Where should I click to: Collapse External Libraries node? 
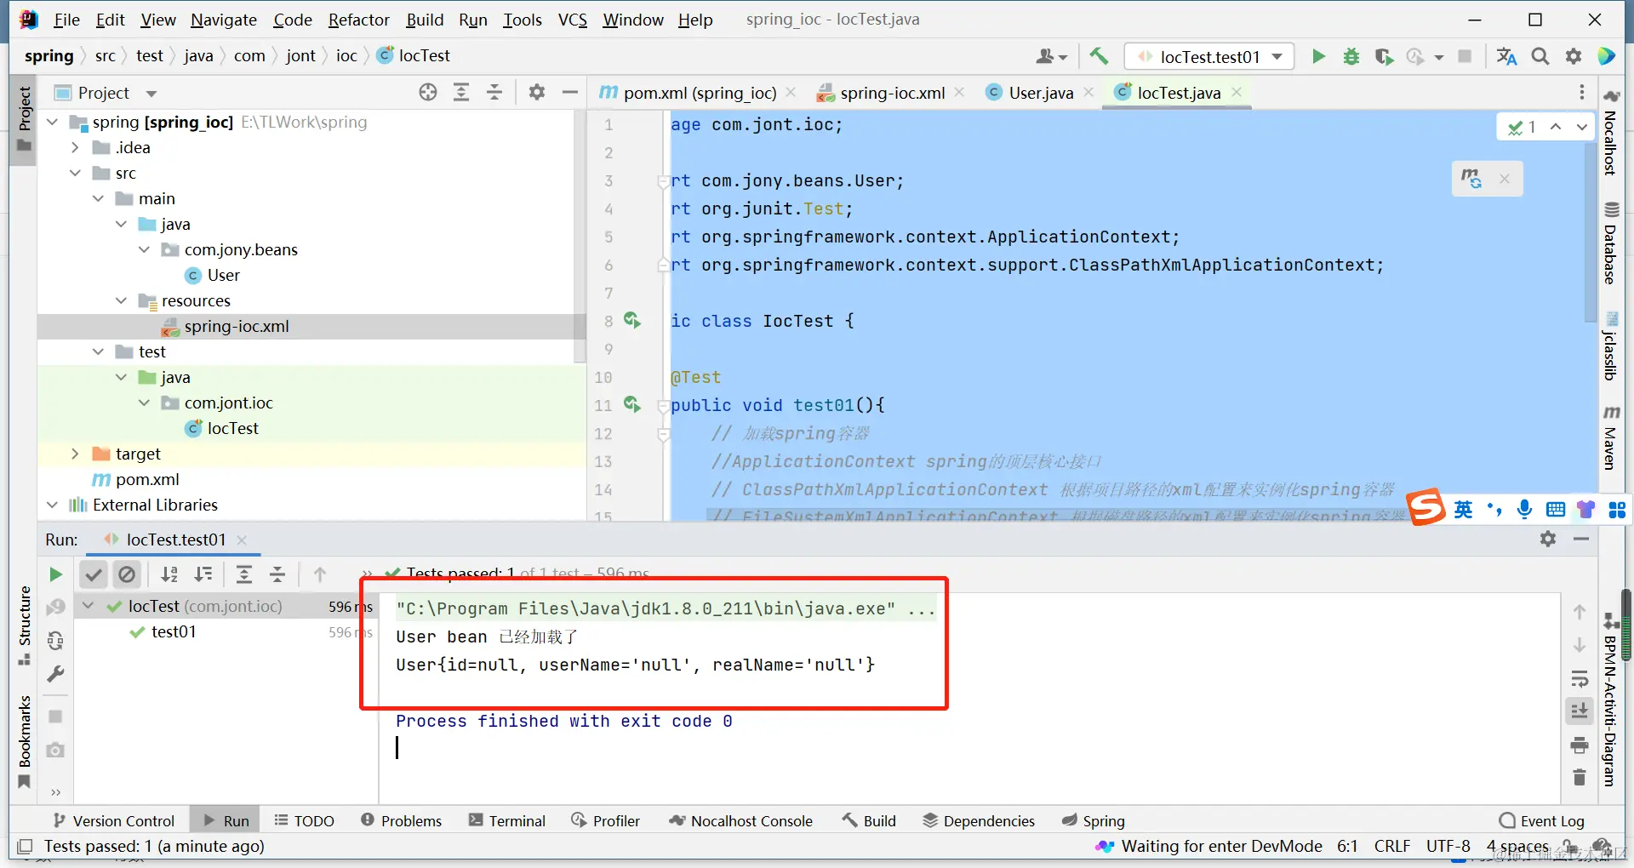pos(53,505)
